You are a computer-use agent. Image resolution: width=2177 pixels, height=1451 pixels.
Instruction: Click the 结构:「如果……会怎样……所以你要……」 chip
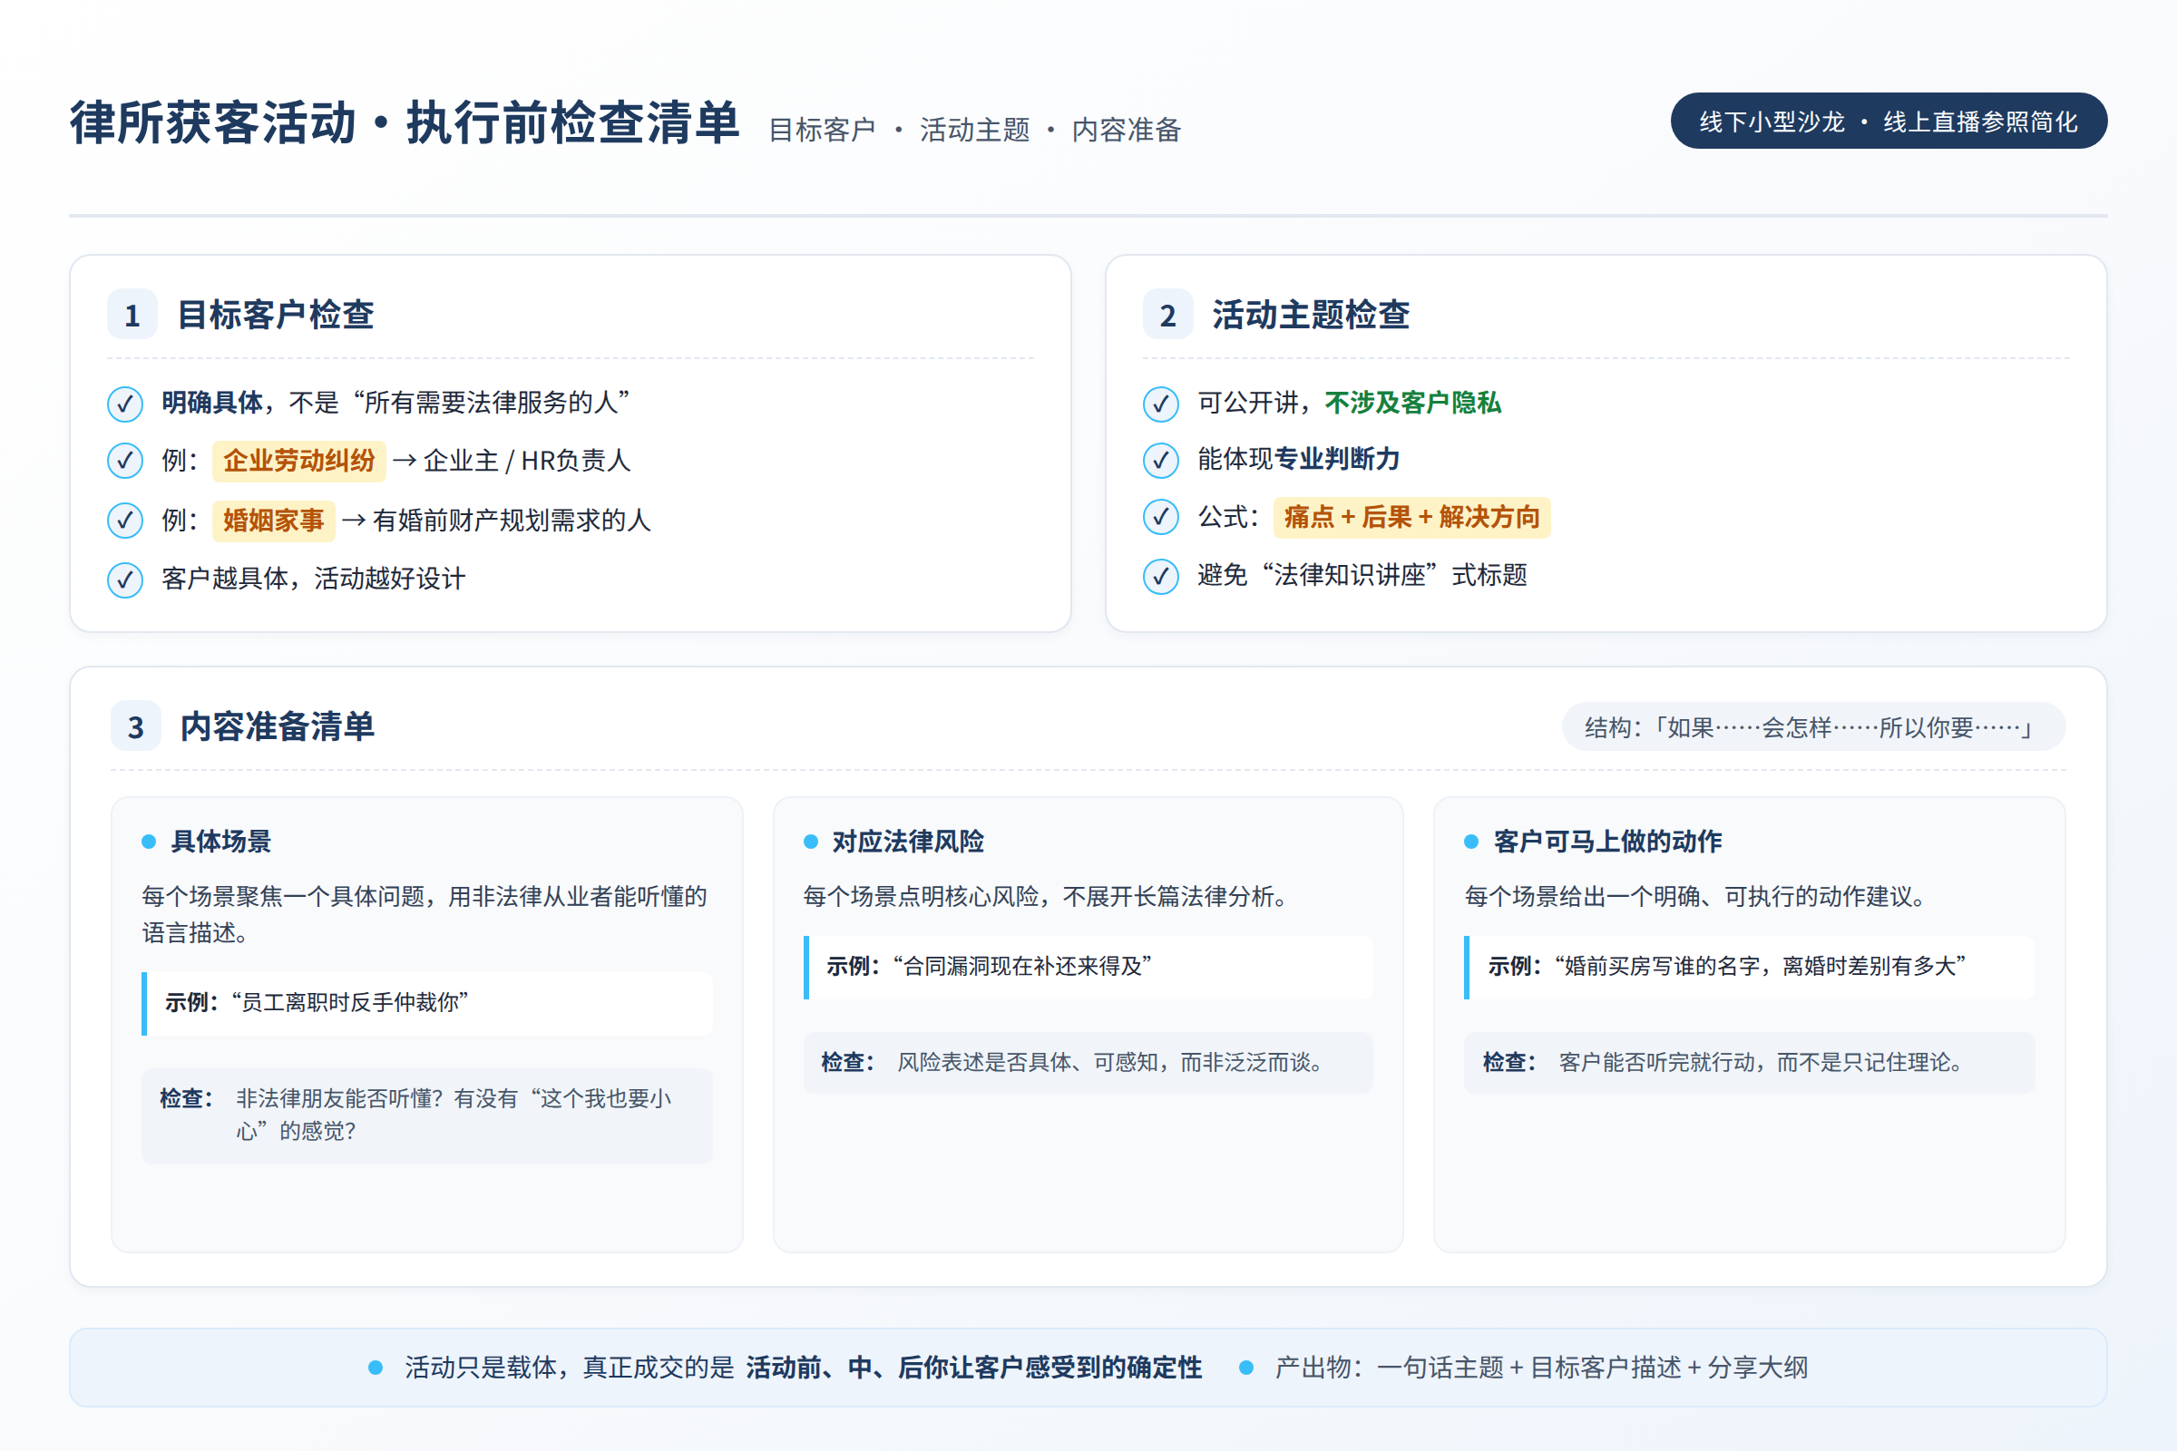[1813, 726]
